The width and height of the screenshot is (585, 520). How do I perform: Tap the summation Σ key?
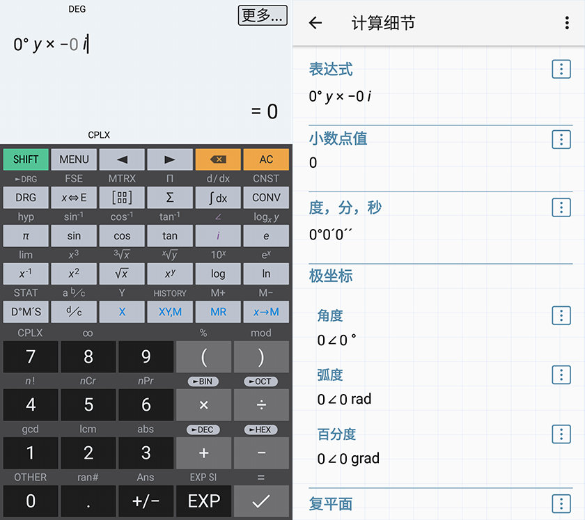coord(170,197)
